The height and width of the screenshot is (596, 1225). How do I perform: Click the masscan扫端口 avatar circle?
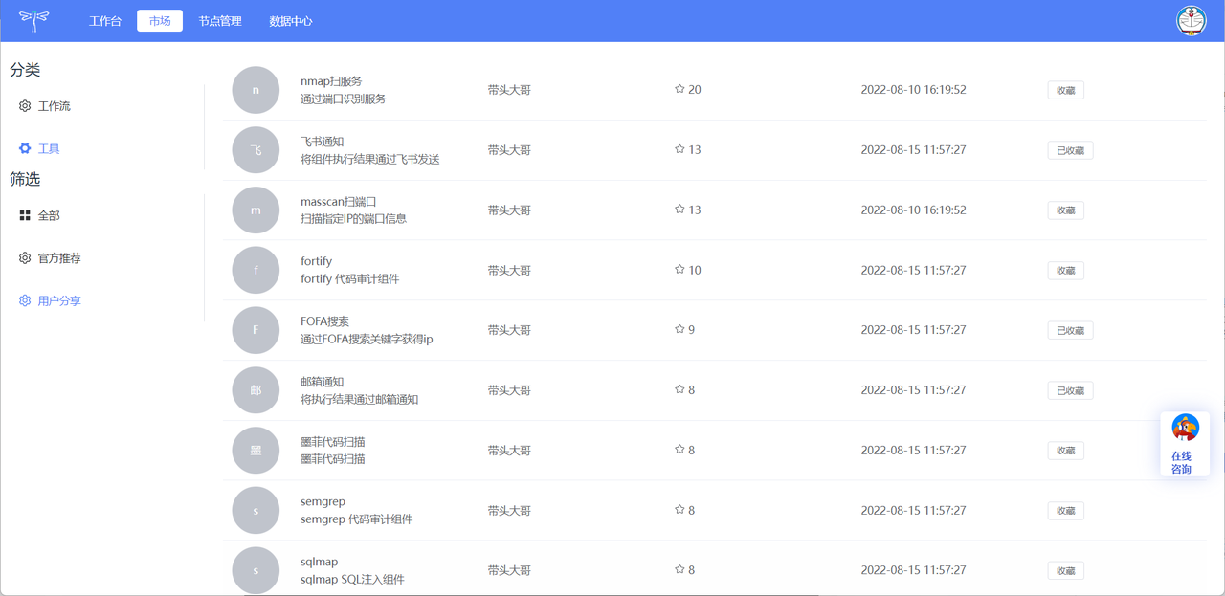click(x=256, y=210)
